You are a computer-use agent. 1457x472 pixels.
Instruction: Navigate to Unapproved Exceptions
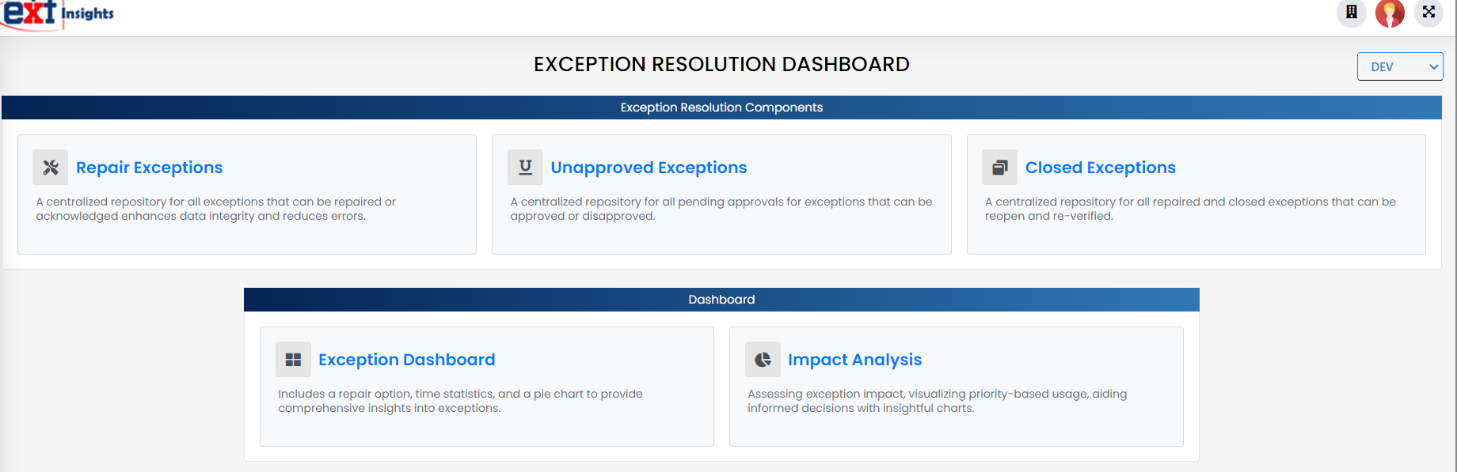[649, 167]
